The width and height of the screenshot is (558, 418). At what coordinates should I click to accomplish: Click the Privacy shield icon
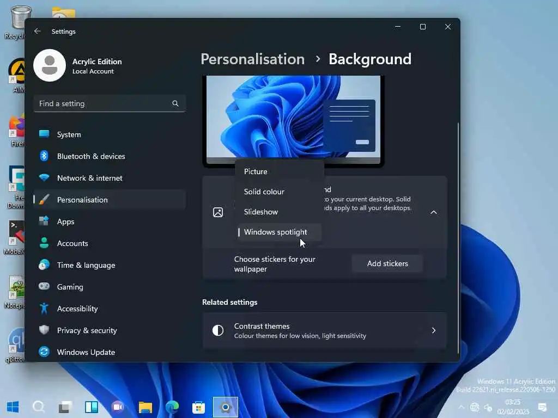[44, 330]
